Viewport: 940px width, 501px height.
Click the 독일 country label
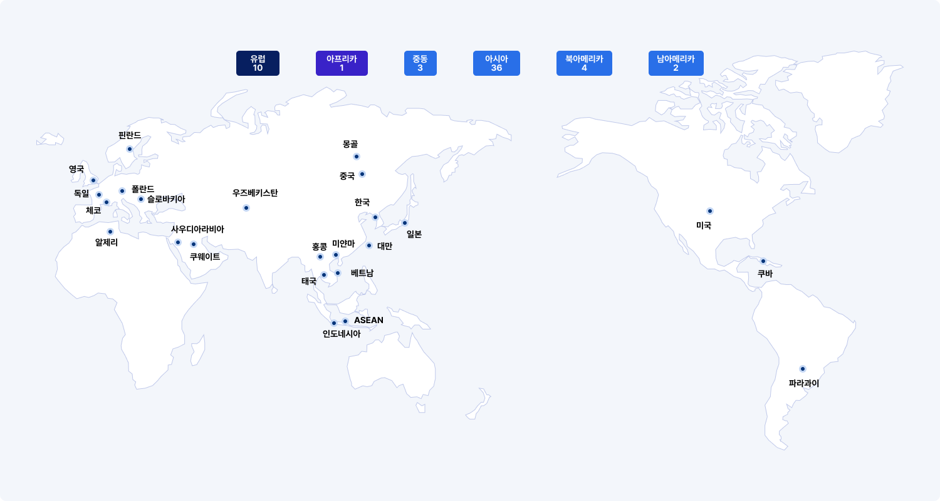pyautogui.click(x=81, y=194)
